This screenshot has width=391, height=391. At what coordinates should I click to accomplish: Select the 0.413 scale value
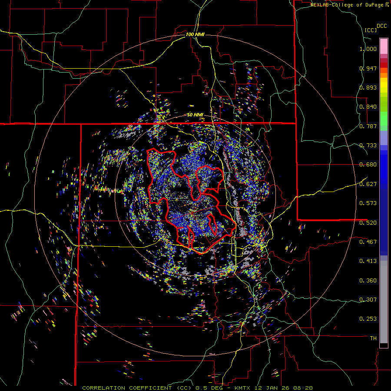pos(368,261)
